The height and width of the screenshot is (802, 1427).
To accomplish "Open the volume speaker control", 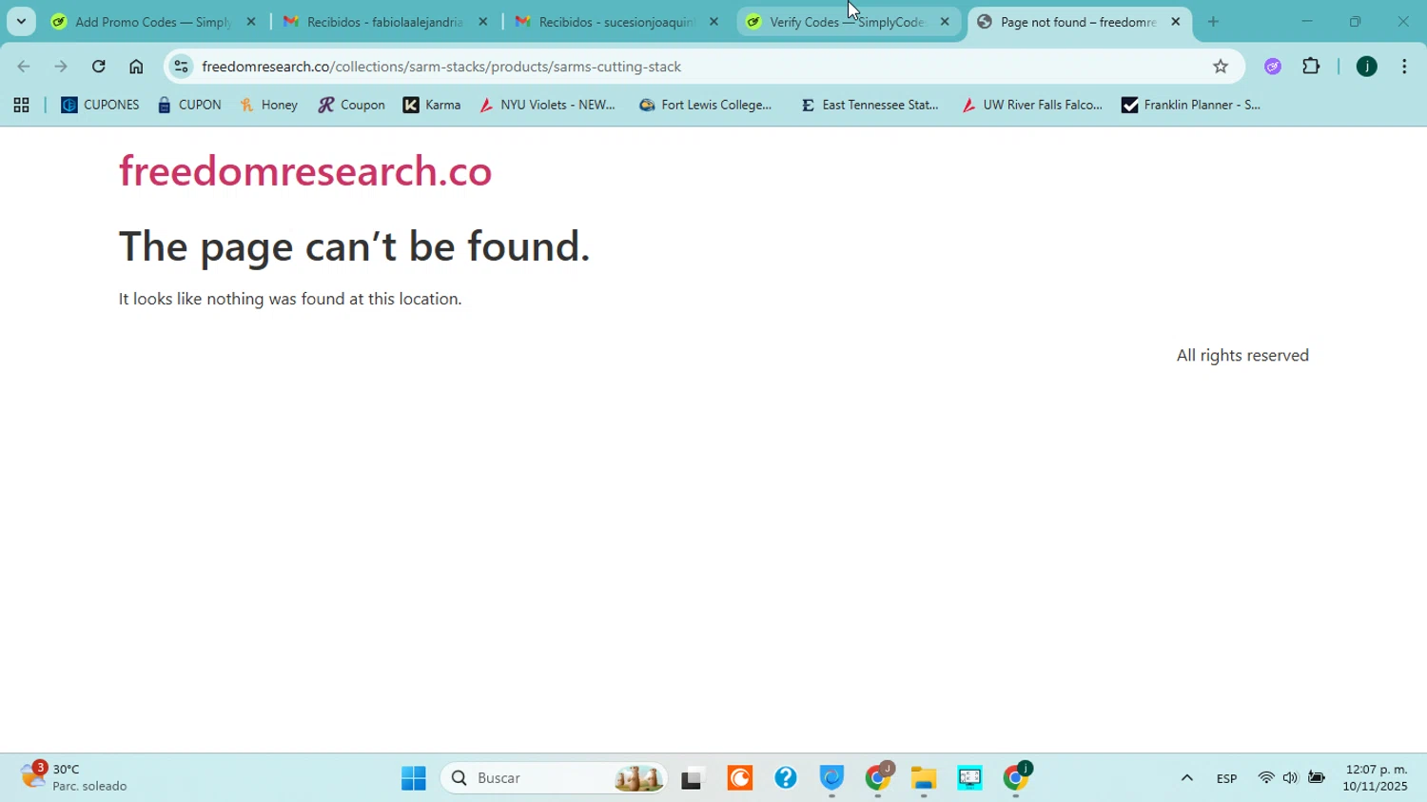I will tap(1291, 778).
